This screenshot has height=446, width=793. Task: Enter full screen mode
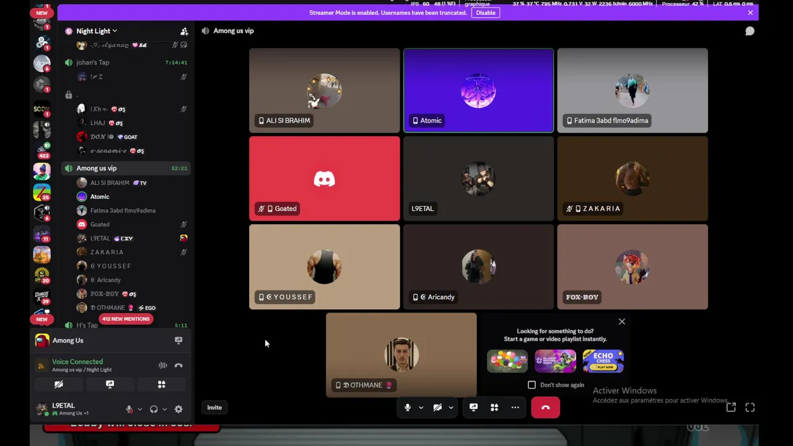[x=750, y=408]
